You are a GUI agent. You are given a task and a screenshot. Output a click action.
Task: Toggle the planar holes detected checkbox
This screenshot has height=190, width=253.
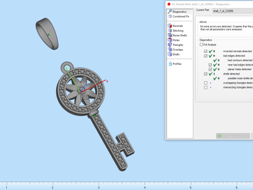[210, 69]
